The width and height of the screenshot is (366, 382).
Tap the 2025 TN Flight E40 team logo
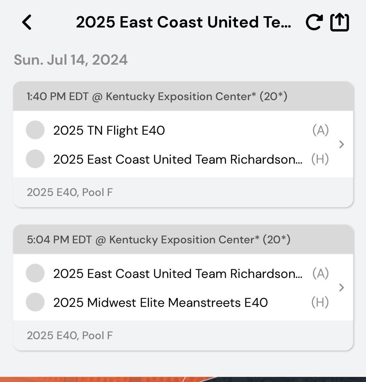(35, 130)
